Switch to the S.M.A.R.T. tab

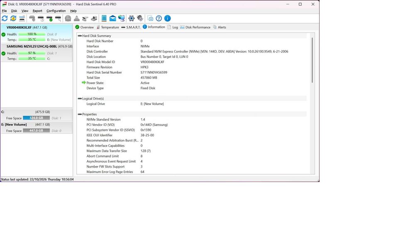tap(131, 27)
